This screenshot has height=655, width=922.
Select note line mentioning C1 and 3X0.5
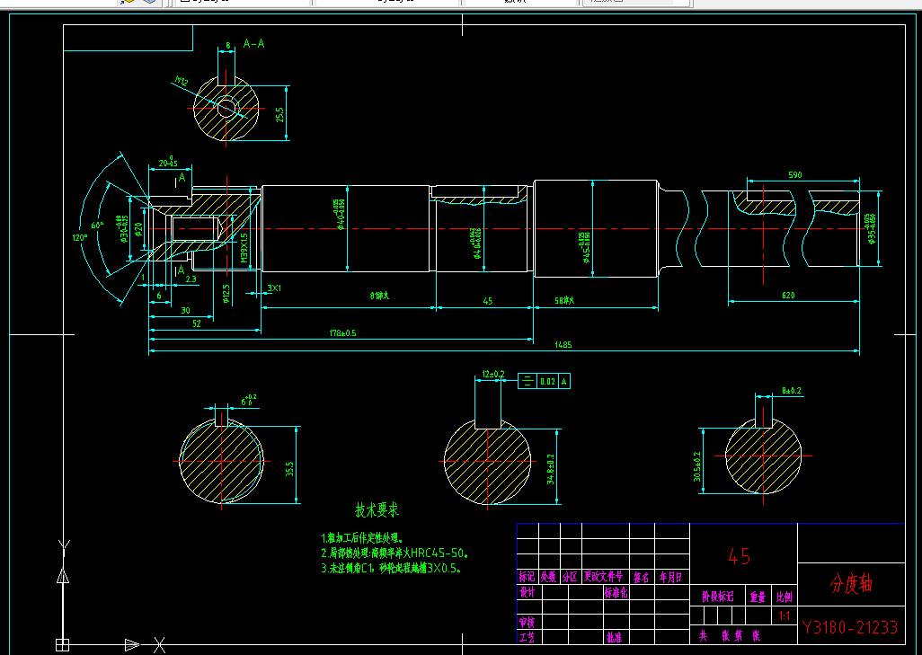(x=391, y=569)
